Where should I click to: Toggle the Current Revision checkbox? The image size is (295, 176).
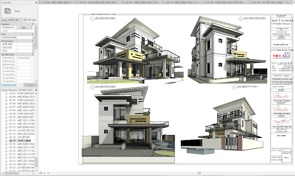click(18, 68)
